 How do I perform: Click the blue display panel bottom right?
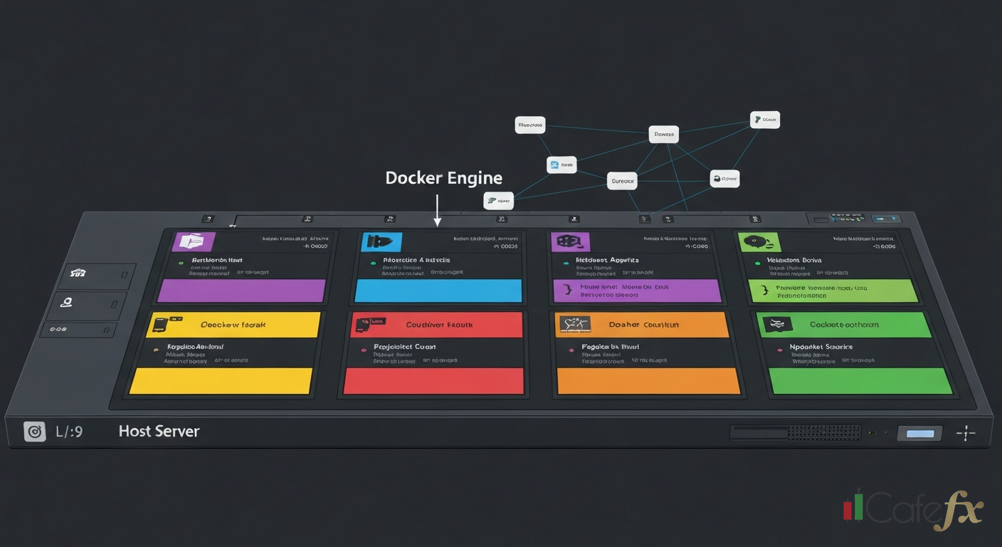(x=919, y=432)
